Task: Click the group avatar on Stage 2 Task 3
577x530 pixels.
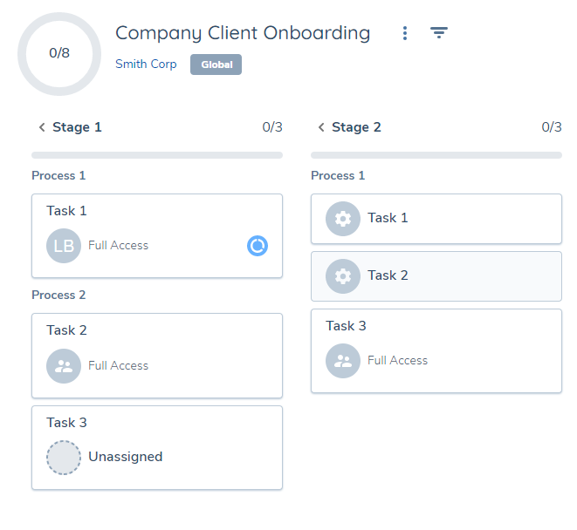Action: (343, 361)
